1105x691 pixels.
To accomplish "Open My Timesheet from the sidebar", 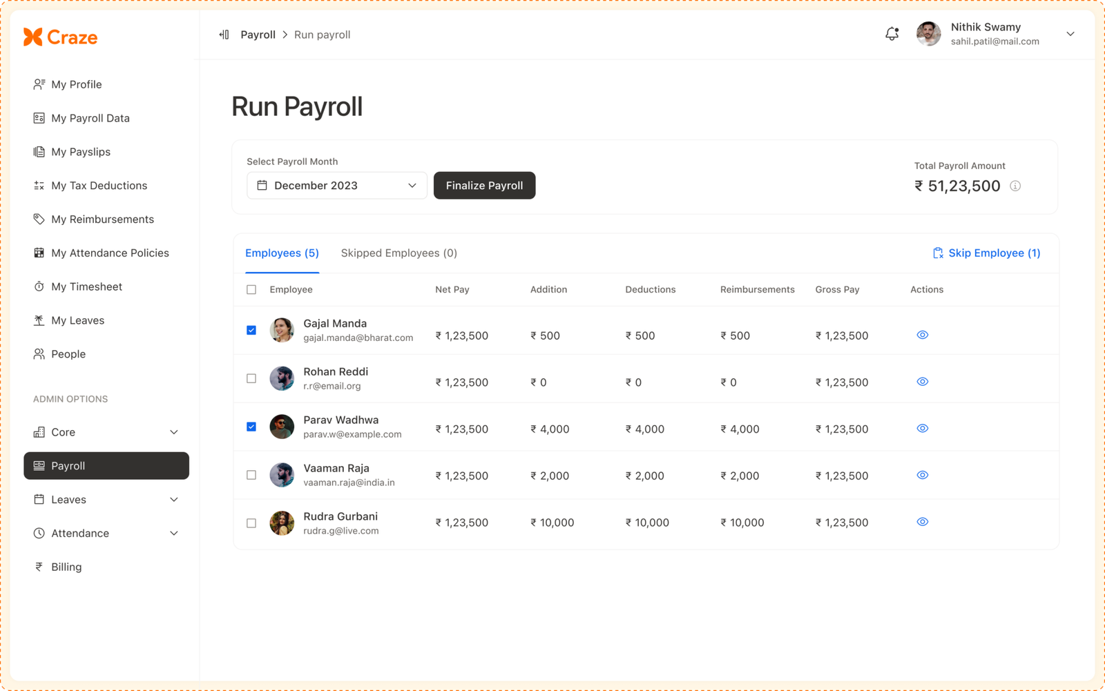I will click(86, 286).
